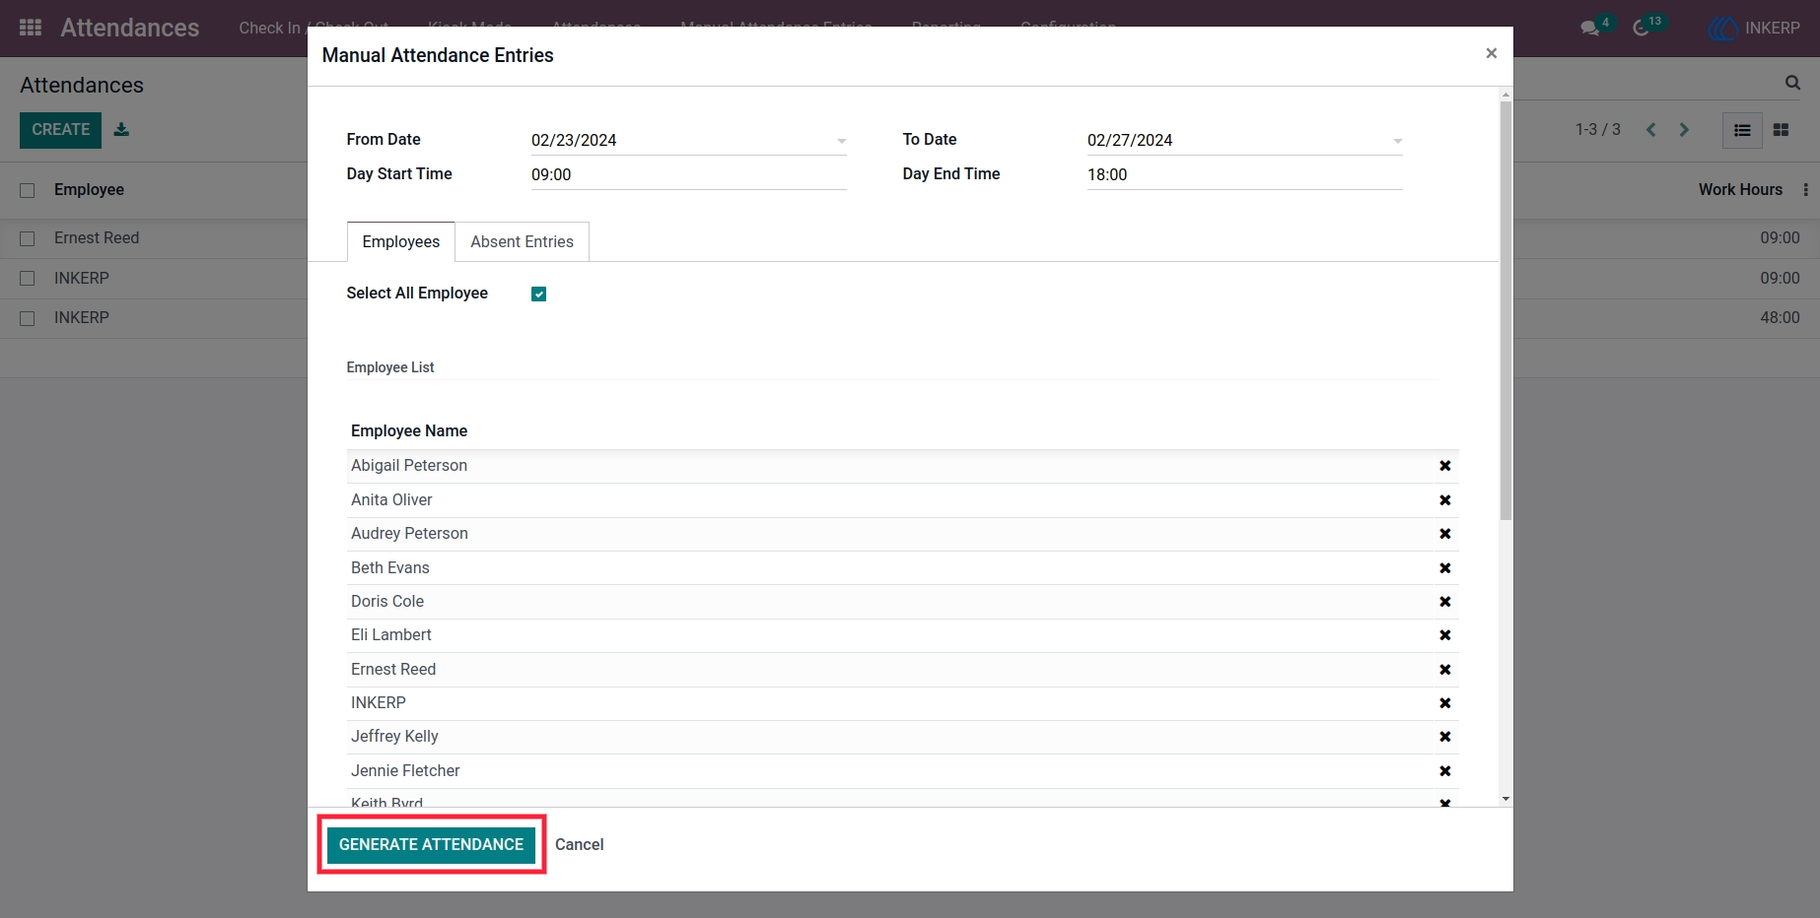This screenshot has height=918, width=1820.
Task: Click the search magnifier icon
Action: pyautogui.click(x=1792, y=83)
